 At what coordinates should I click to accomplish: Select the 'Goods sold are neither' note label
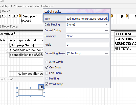(x=25, y=50)
